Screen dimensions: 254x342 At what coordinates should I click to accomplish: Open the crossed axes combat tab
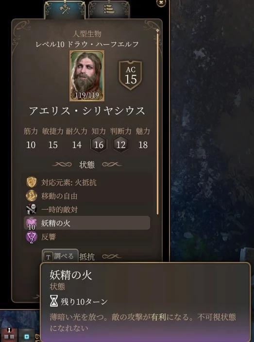point(65,10)
